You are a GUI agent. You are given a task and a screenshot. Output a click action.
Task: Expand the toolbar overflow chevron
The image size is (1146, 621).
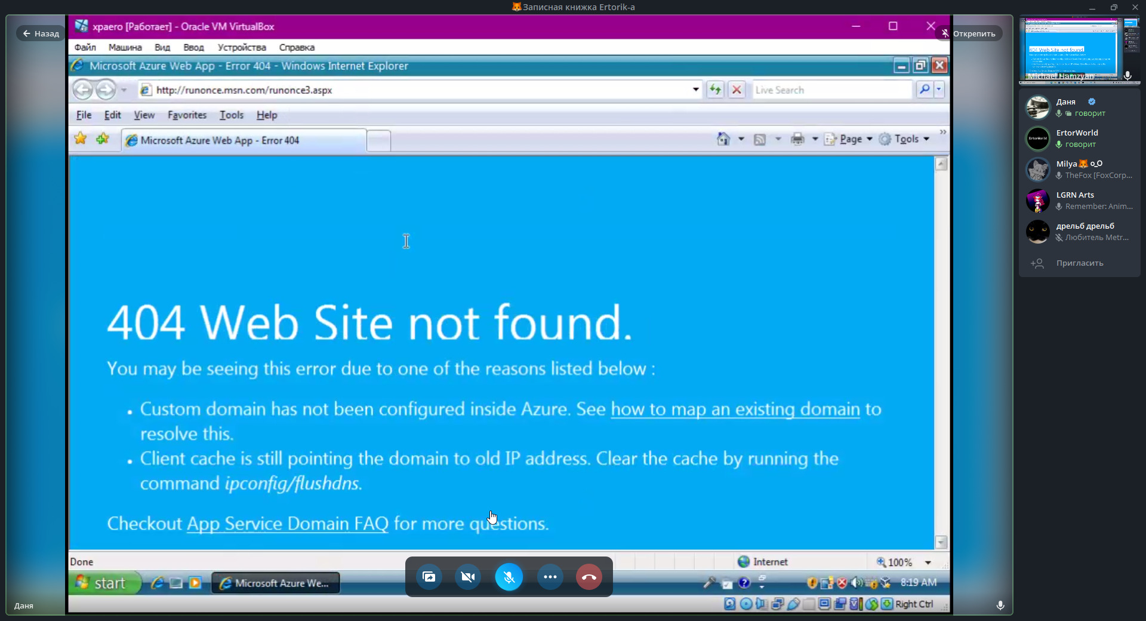point(943,132)
